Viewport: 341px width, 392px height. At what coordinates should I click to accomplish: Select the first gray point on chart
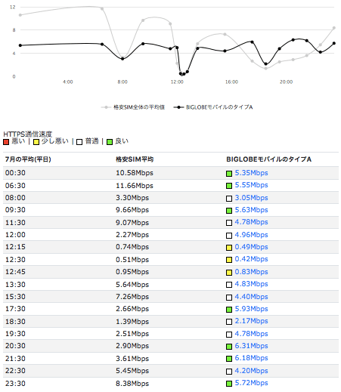pos(20,15)
